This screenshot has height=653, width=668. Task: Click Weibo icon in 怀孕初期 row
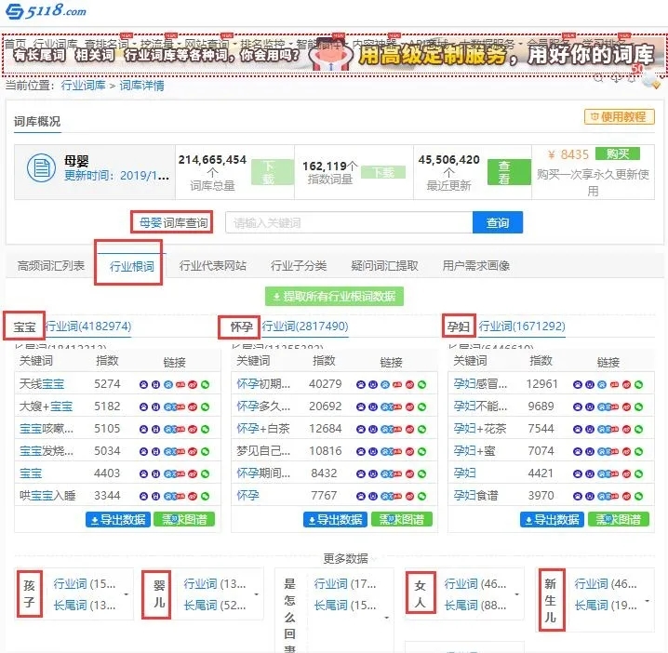coord(410,385)
